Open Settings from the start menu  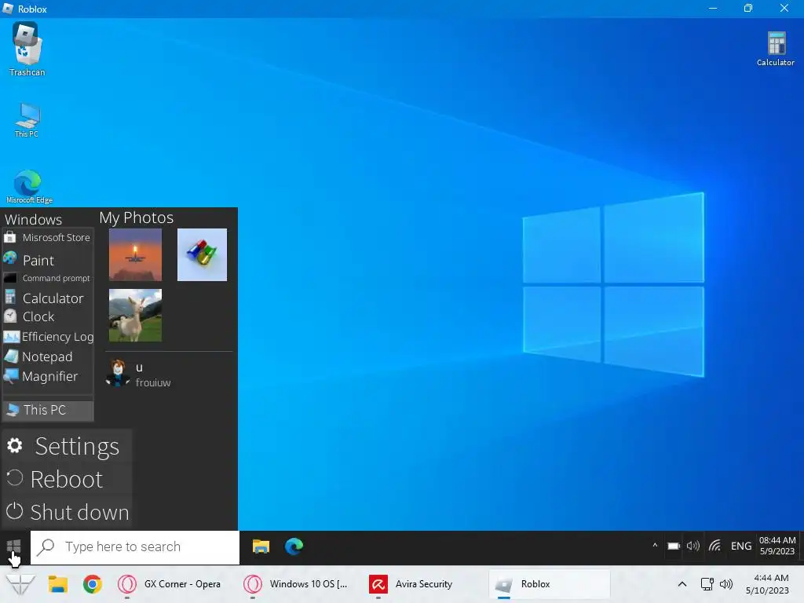click(x=67, y=446)
